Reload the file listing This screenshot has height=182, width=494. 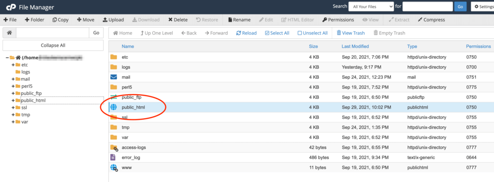click(x=247, y=33)
